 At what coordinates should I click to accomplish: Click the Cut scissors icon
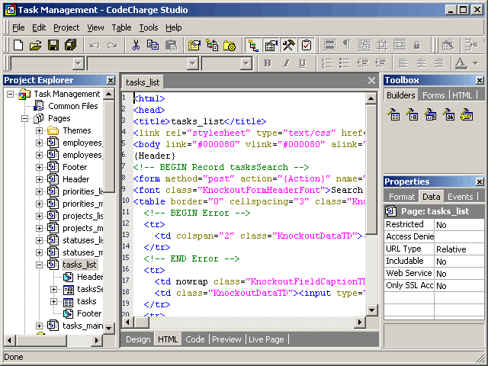coord(136,46)
